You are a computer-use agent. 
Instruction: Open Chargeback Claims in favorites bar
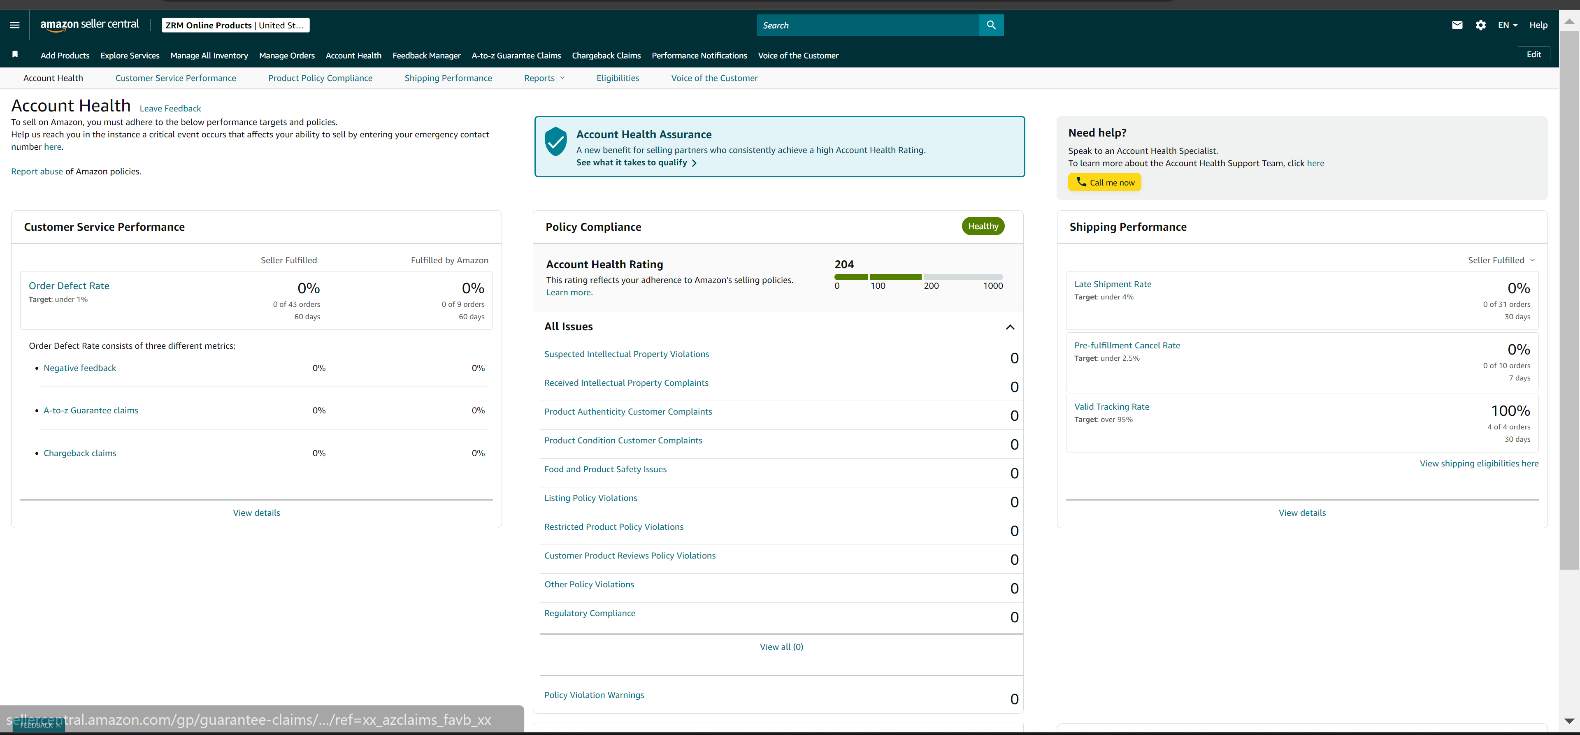(606, 55)
